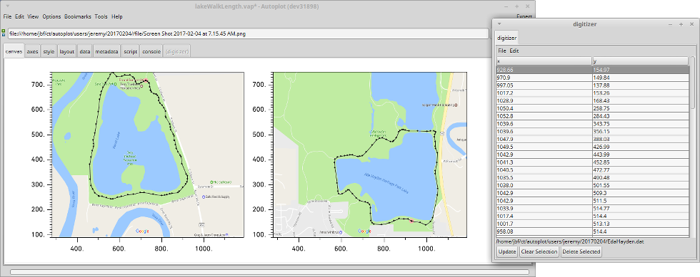Viewport: 700px width, 277px height.
Task: Select the cell with y value 511.5
Action: point(641,200)
